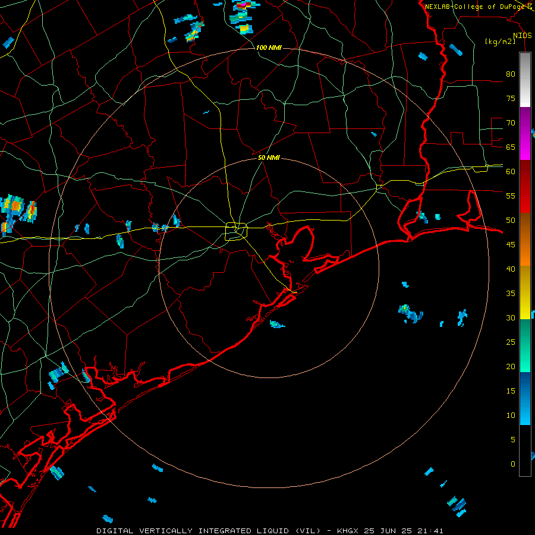Click the scale value 30
The height and width of the screenshot is (535, 535).
511,317
